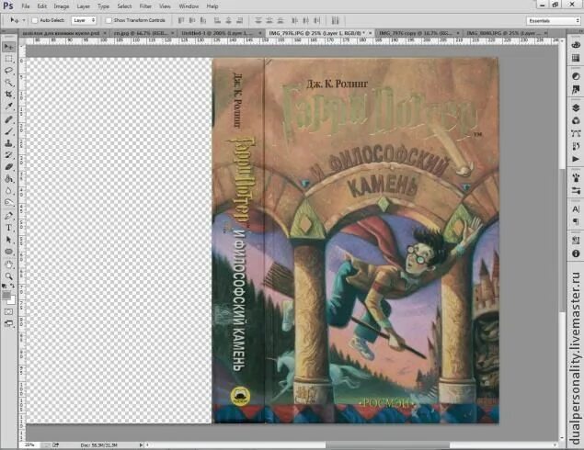Click the Auto-Align Layers button
The width and height of the screenshot is (584, 450).
coord(335,20)
